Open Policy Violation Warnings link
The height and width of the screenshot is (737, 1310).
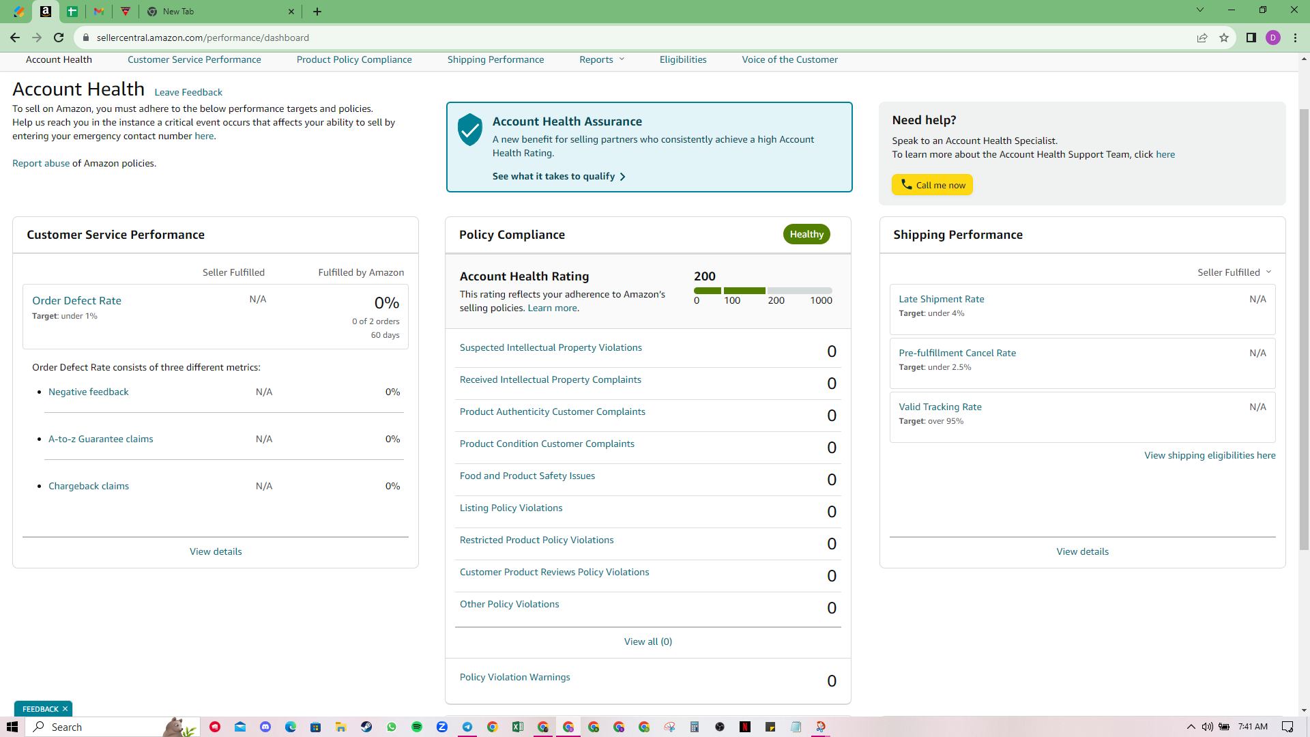click(515, 678)
